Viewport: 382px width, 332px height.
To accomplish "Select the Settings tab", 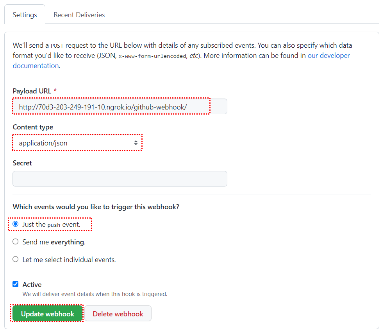I will (x=25, y=15).
